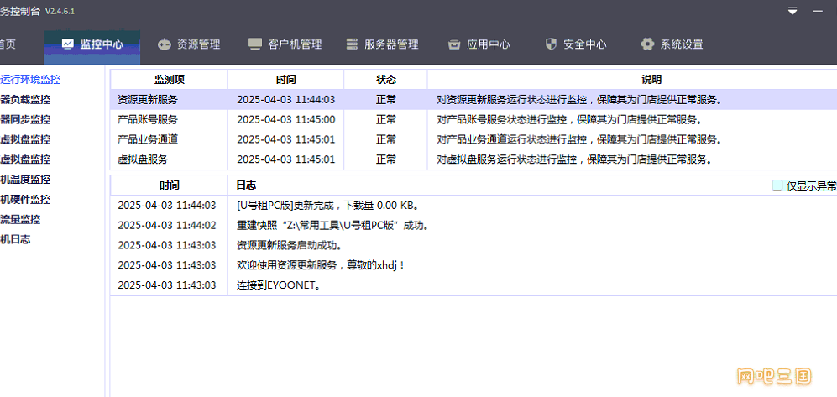Select the 产品业务通道 row
The height and width of the screenshot is (397, 837).
(x=473, y=139)
